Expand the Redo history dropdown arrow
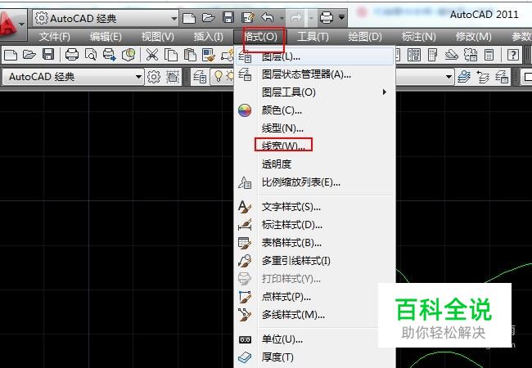Viewport: 532px width, 368px height. coord(311,18)
